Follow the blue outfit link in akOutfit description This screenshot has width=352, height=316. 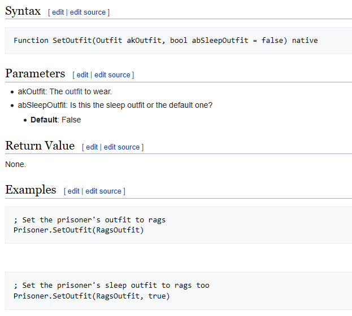[73, 91]
